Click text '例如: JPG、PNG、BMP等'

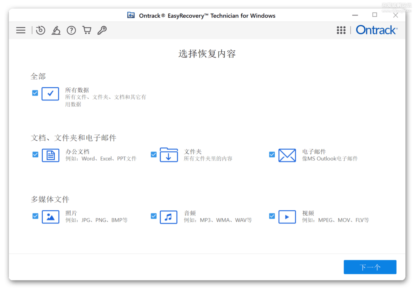click(97, 220)
